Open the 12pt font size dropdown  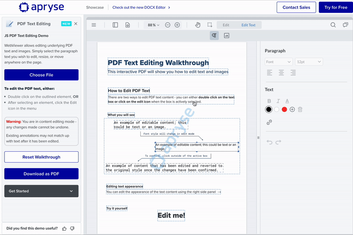coord(309,62)
